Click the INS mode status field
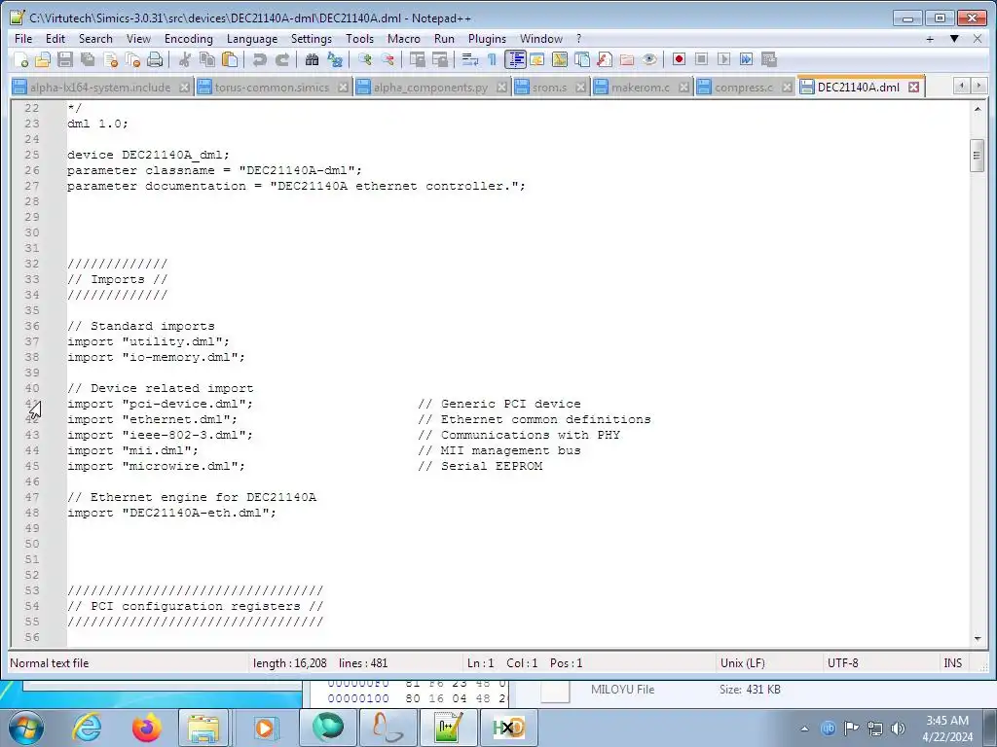Image resolution: width=997 pixels, height=747 pixels. pyautogui.click(x=952, y=663)
